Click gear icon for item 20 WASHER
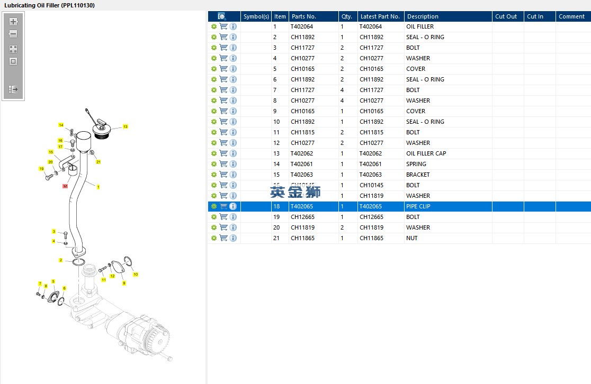The height and width of the screenshot is (384, 591). tap(214, 227)
